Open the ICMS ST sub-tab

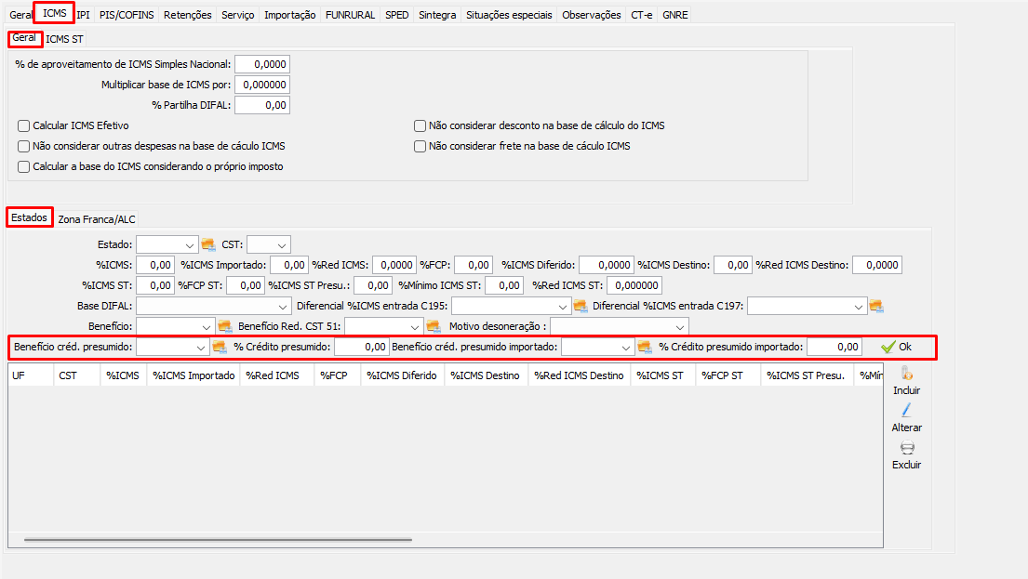[64, 39]
